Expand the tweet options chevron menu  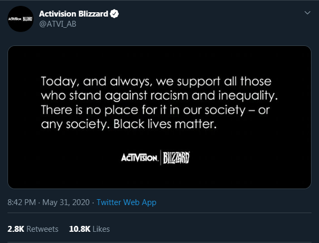[307, 13]
